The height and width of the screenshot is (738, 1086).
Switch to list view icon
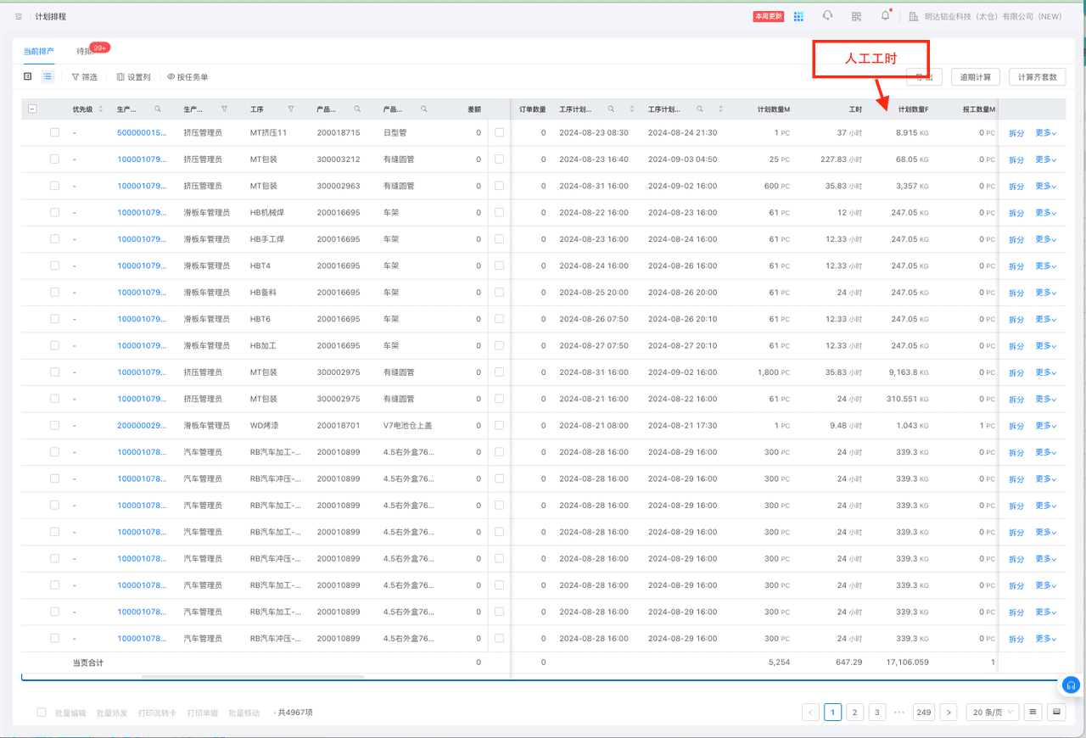point(48,76)
